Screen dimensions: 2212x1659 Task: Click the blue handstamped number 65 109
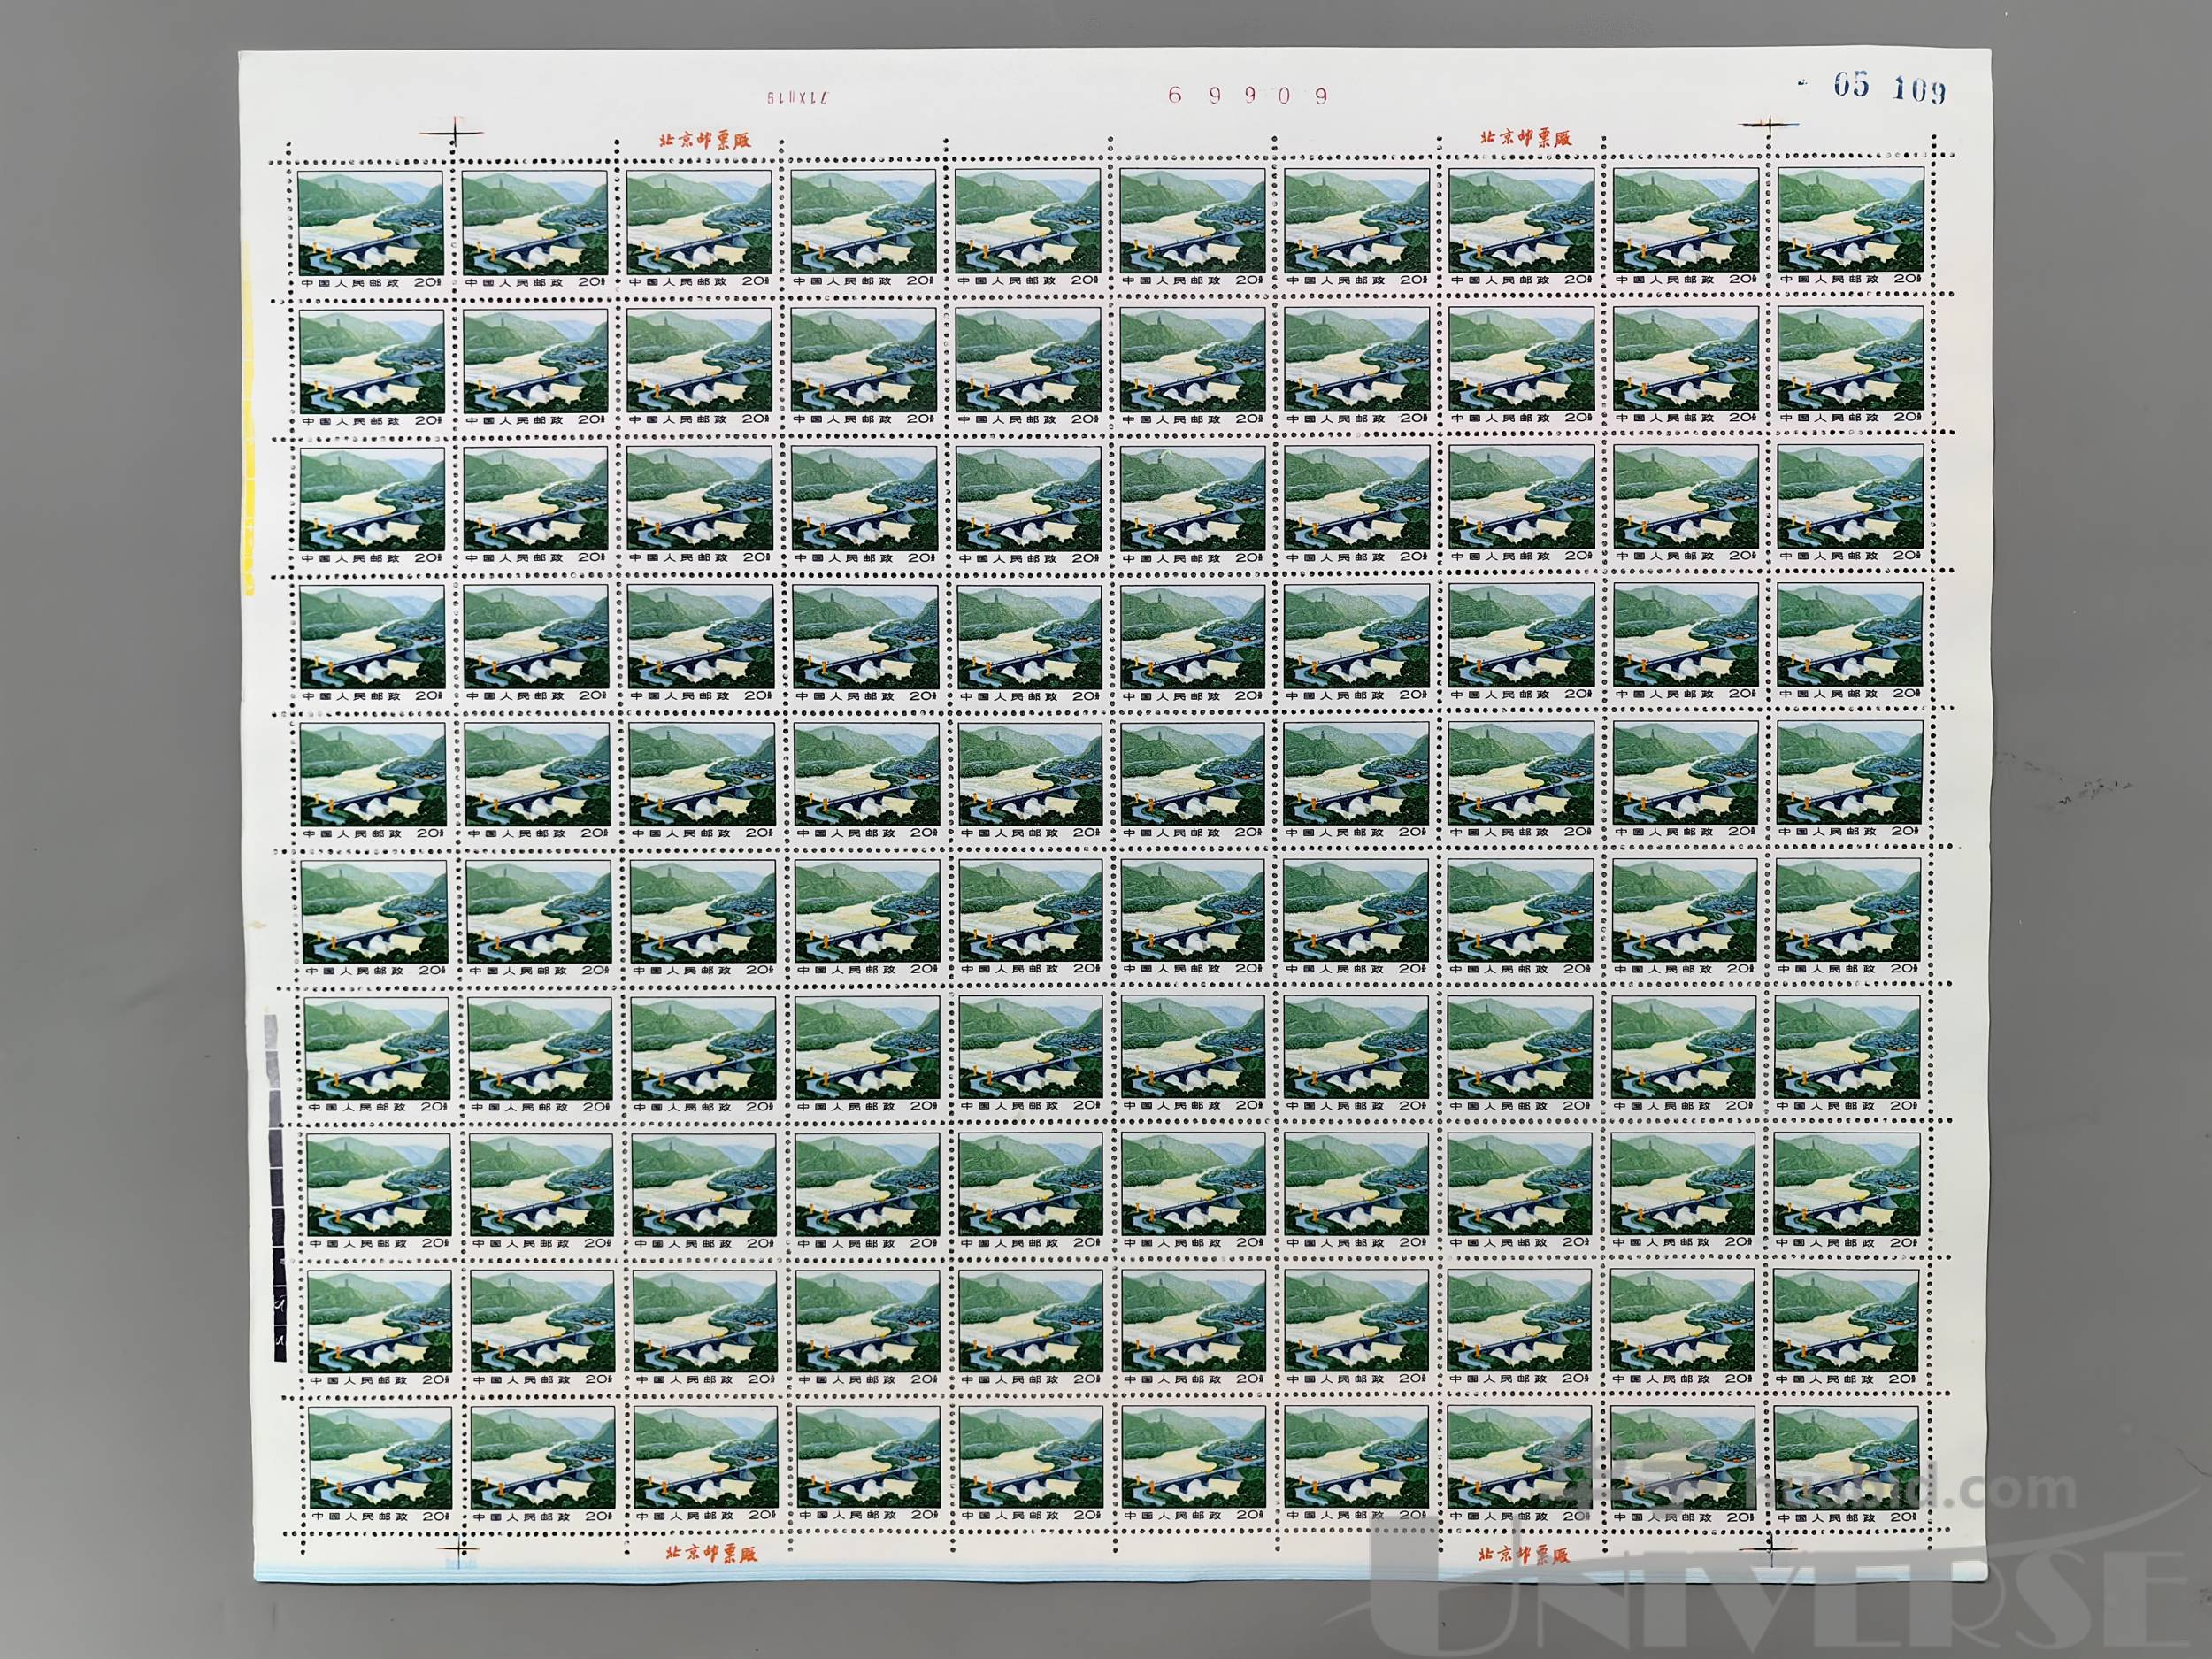pyautogui.click(x=1889, y=88)
